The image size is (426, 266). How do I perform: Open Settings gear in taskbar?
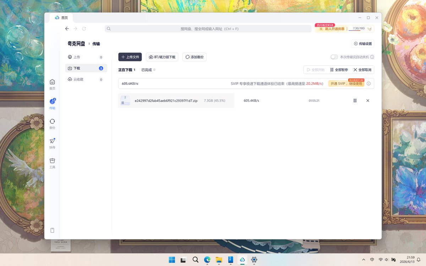[x=254, y=260]
